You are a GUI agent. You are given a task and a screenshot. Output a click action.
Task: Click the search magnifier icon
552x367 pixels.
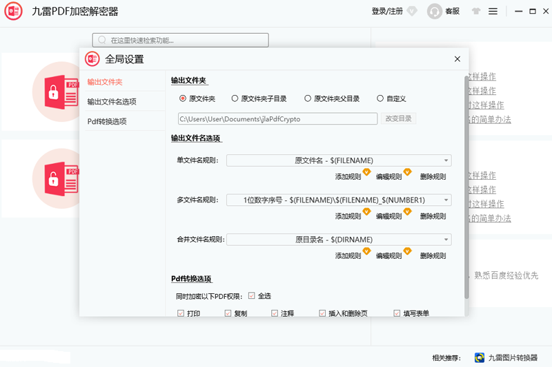pyautogui.click(x=102, y=40)
